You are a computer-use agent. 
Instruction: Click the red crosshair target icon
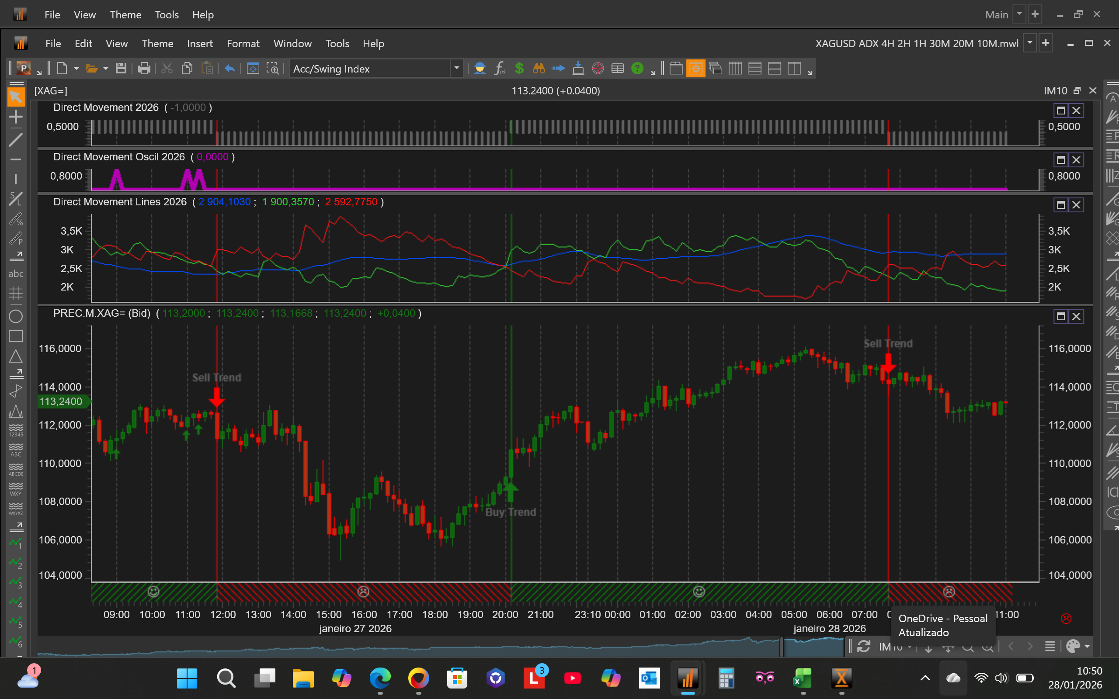[x=598, y=69]
